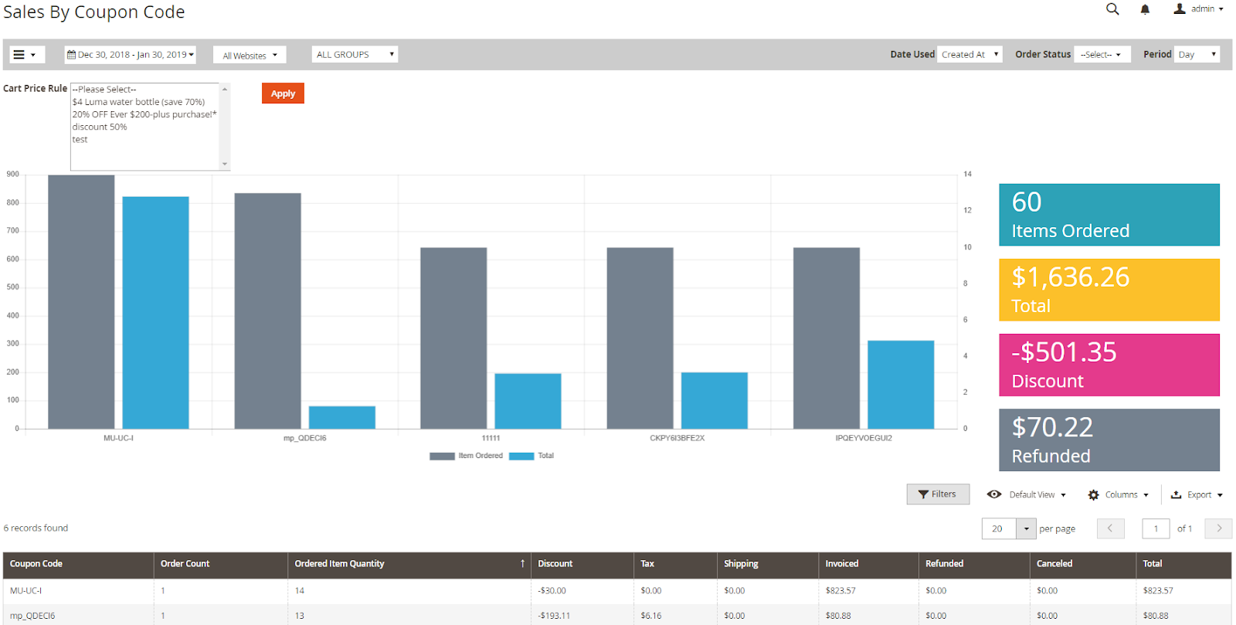Viewport: 1236px width, 625px height.
Task: Open the notifications bell
Action: coord(1145,9)
